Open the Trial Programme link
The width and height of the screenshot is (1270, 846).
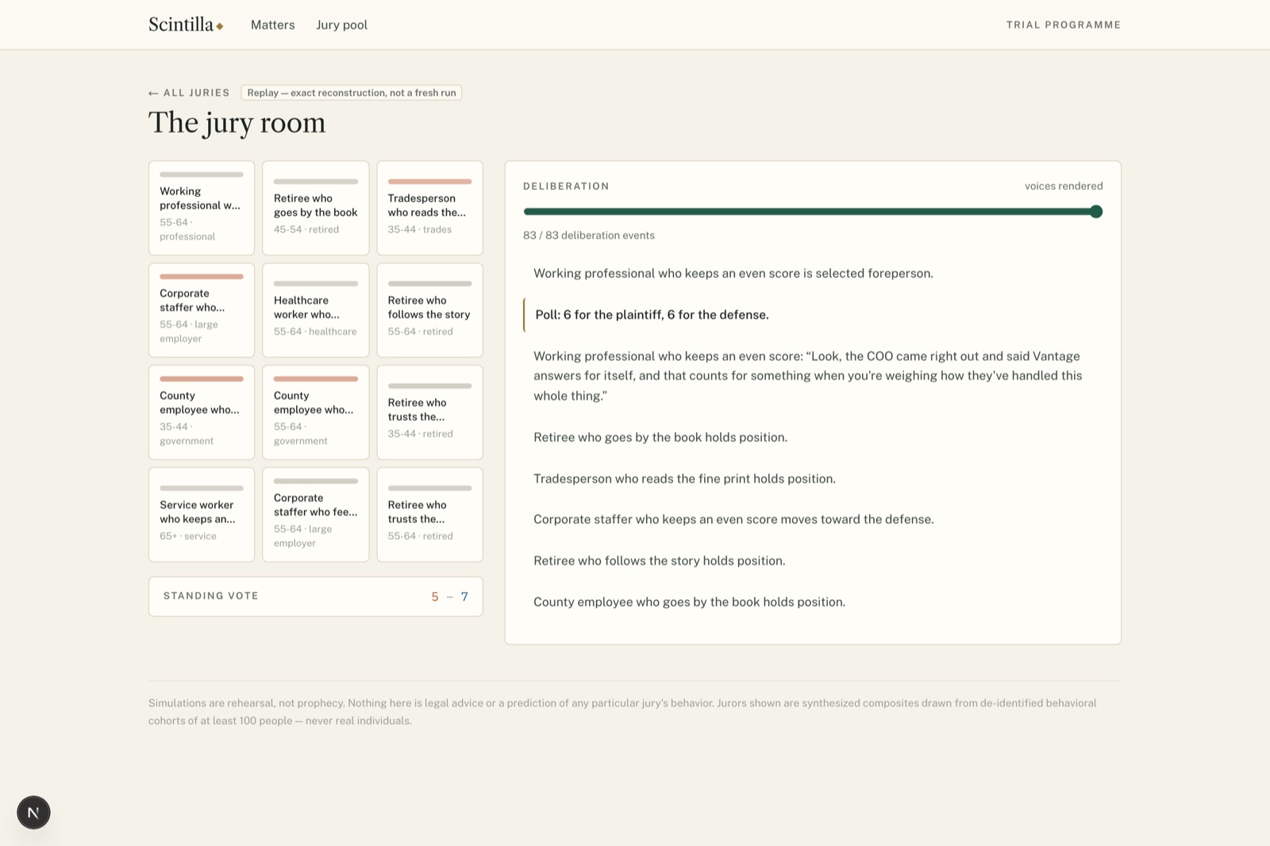1063,25
